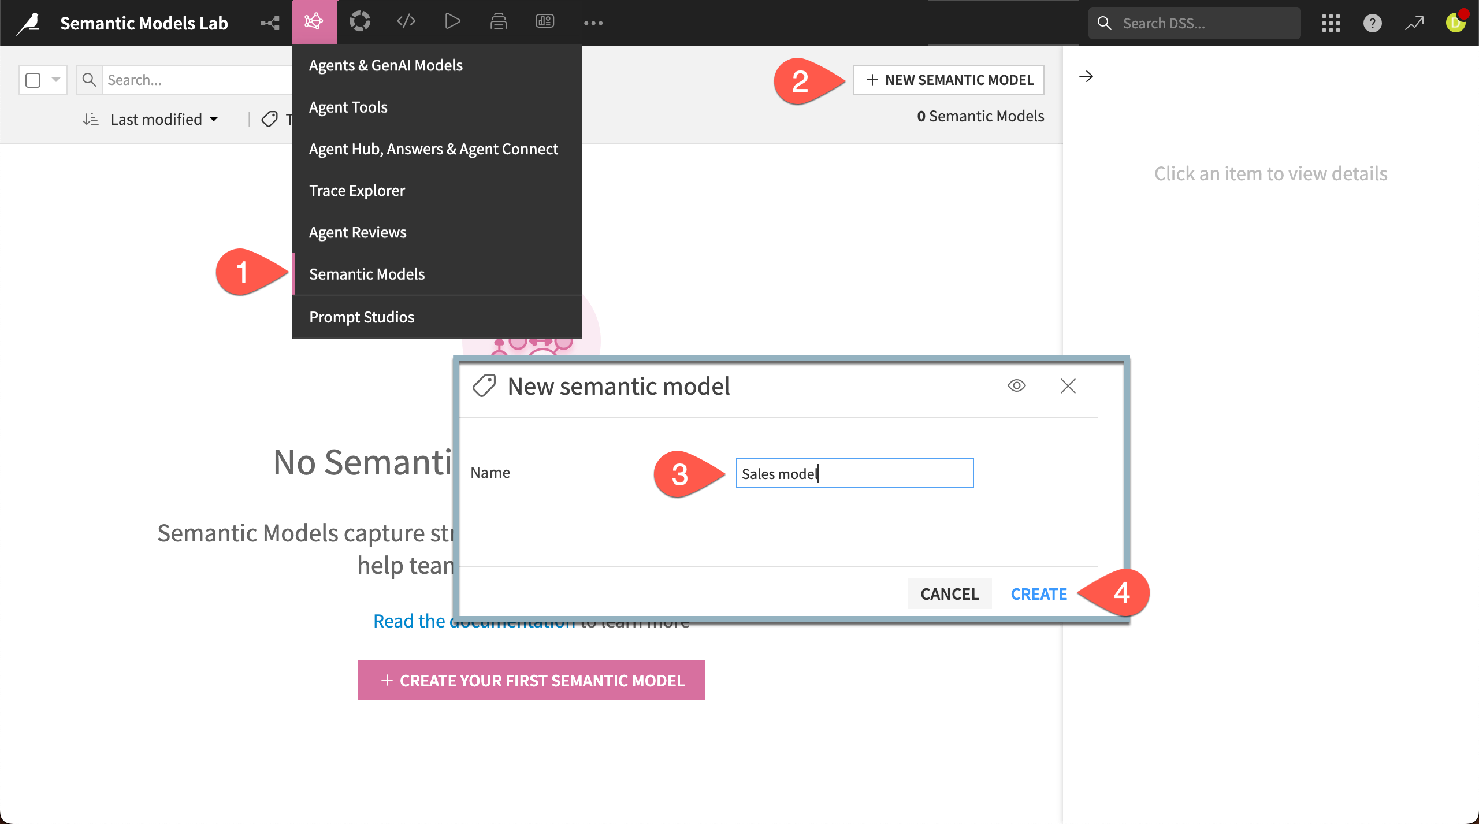Image resolution: width=1479 pixels, height=824 pixels.
Task: Select the pink Agents & GenAI toolbar icon
Action: (x=314, y=22)
